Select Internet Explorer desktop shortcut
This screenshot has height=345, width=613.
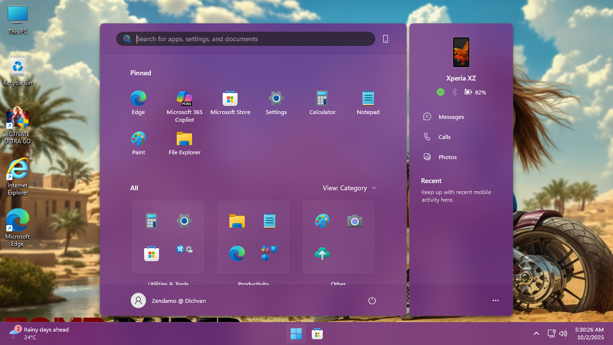pos(18,177)
